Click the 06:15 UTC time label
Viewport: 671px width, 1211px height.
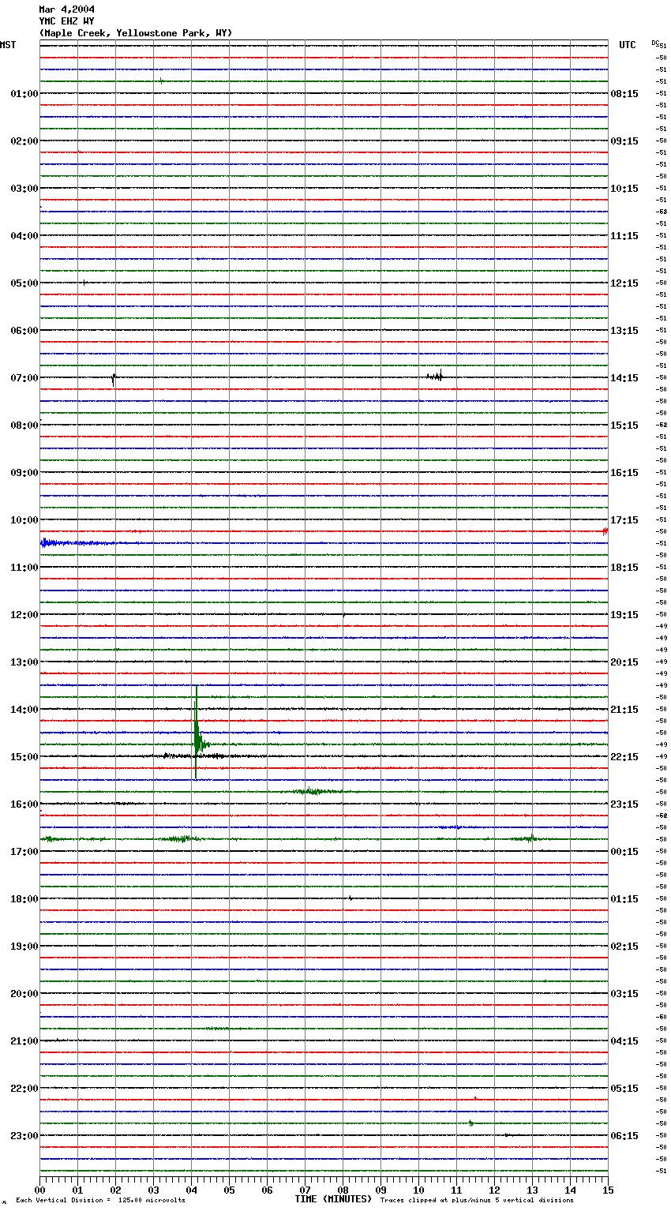[x=624, y=1136]
